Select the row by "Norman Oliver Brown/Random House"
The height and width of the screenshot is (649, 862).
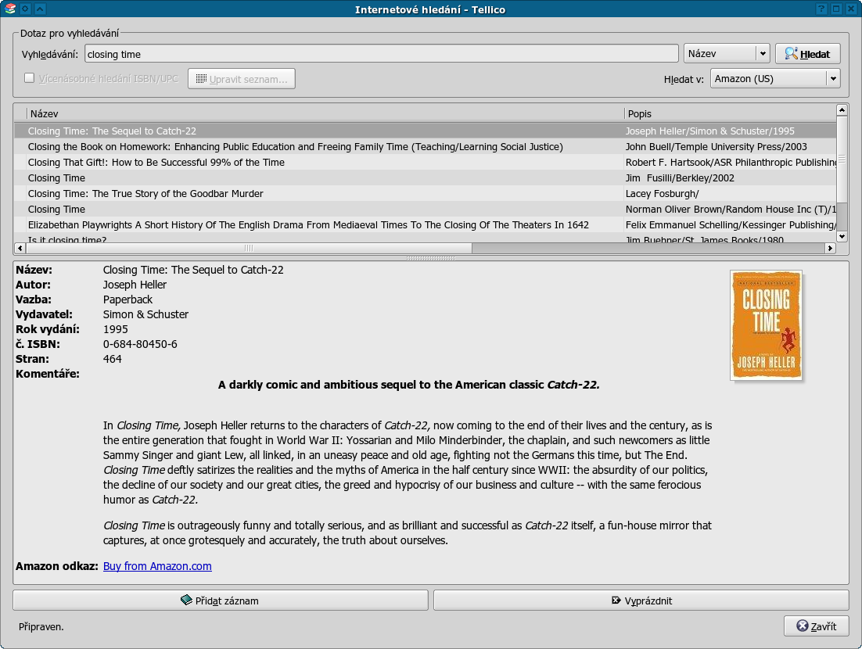pyautogui.click(x=425, y=210)
